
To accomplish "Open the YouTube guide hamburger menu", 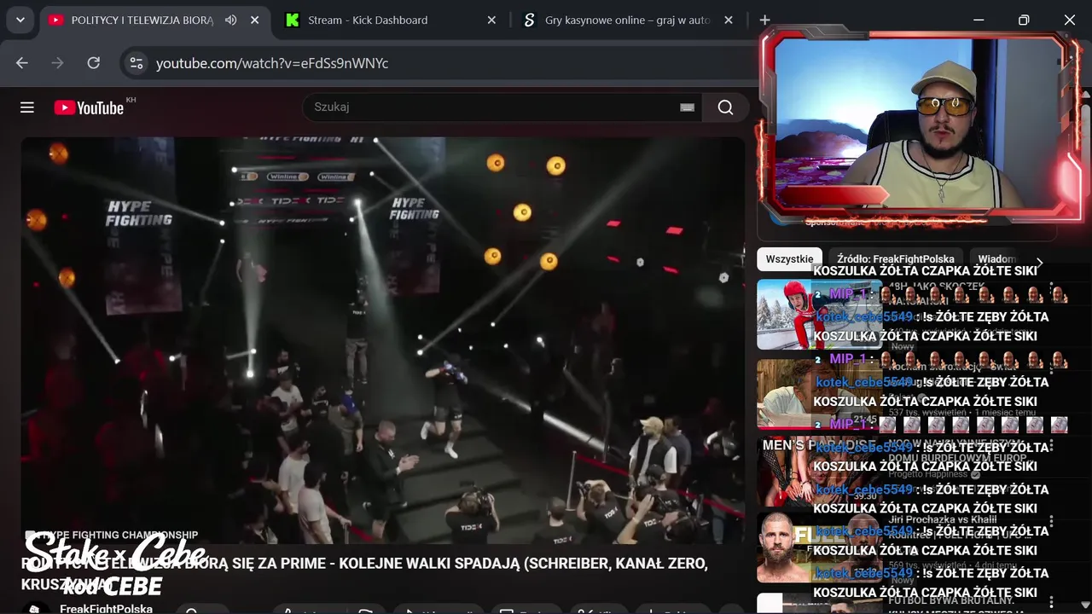I will [x=27, y=107].
